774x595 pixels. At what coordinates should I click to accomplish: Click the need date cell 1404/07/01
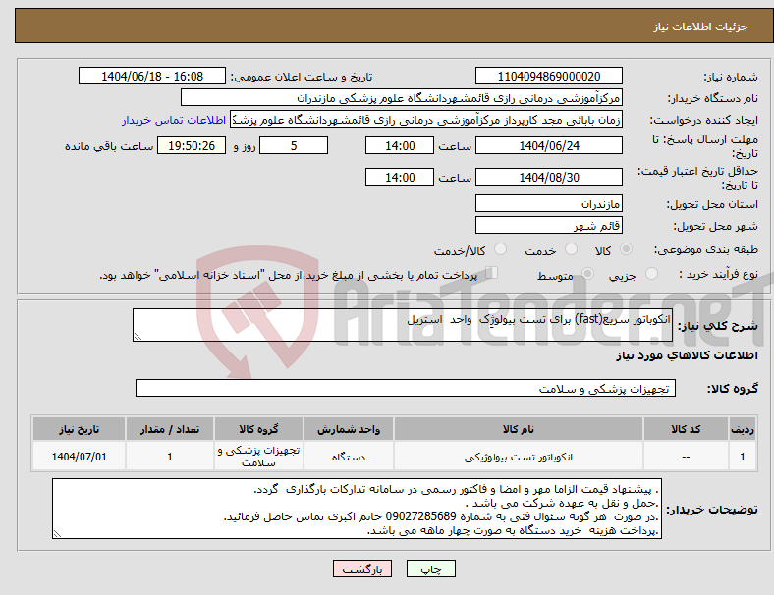point(79,457)
